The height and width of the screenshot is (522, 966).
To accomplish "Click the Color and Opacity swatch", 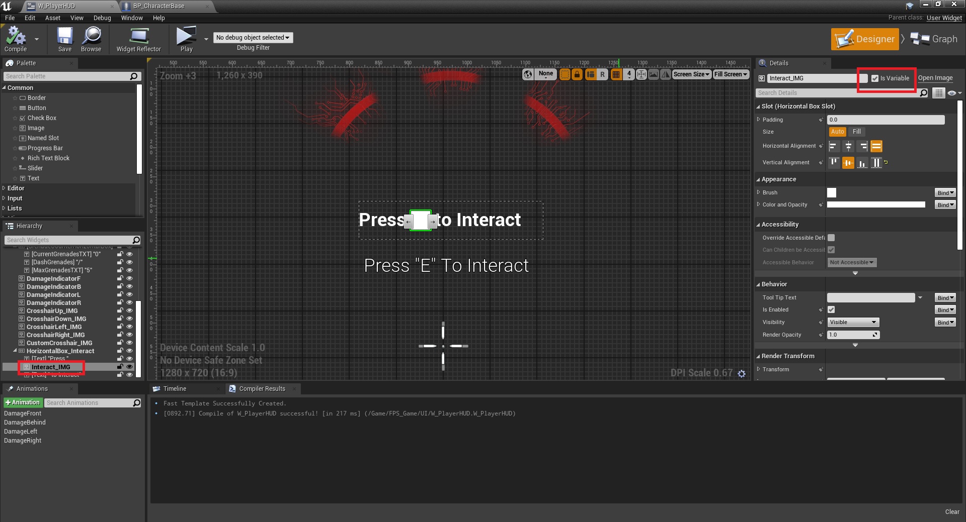I will (x=876, y=205).
